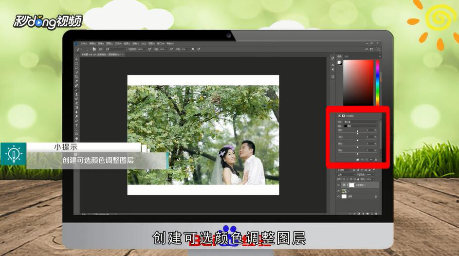Toggle adjustment visibility eye in Properties

[371, 160]
